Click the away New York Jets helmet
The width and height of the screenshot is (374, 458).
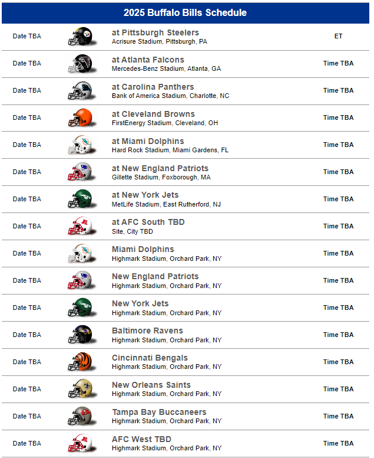tap(80, 199)
